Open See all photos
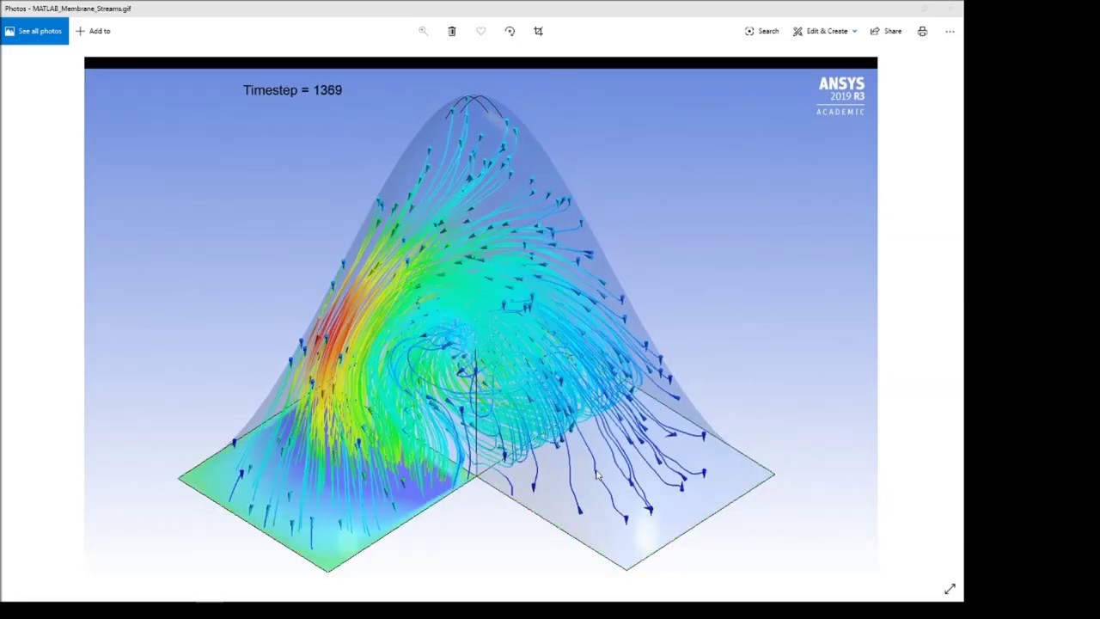 pos(34,31)
